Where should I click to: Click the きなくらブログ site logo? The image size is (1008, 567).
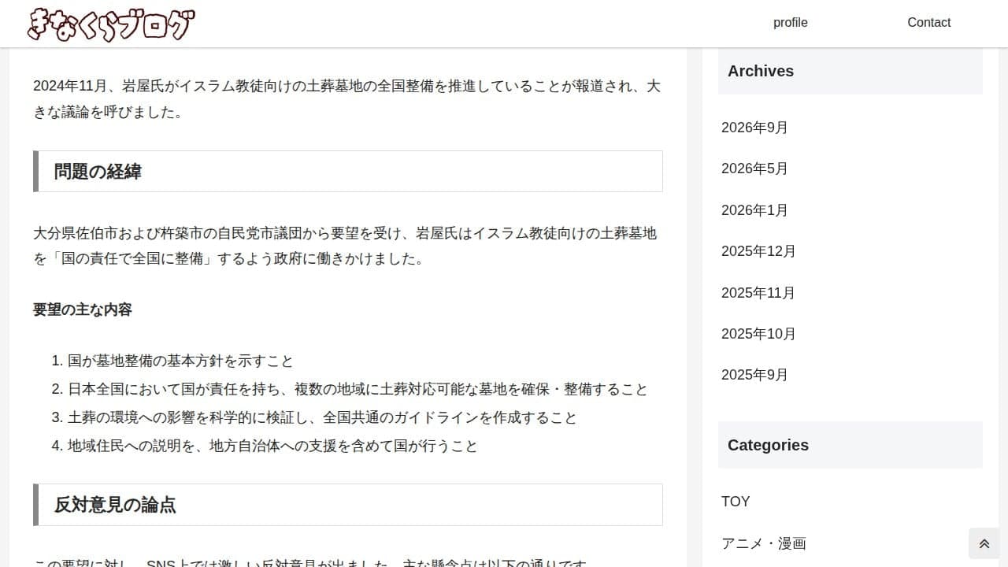111,24
